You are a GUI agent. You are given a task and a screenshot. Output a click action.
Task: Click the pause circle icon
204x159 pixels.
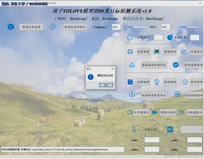coord(185,82)
